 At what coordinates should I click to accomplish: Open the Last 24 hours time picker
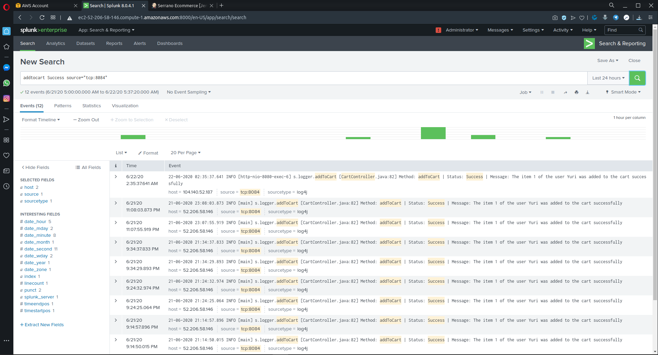[x=608, y=78]
